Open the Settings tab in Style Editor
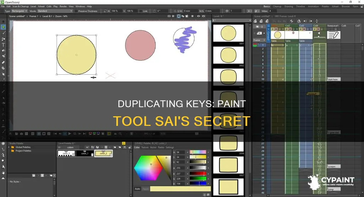 (170, 147)
